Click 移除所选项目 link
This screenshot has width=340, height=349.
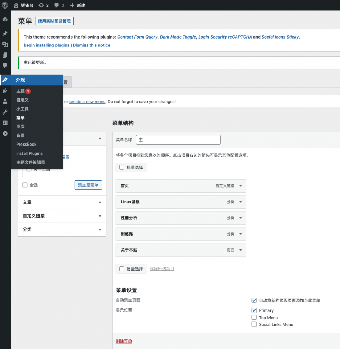(162, 269)
